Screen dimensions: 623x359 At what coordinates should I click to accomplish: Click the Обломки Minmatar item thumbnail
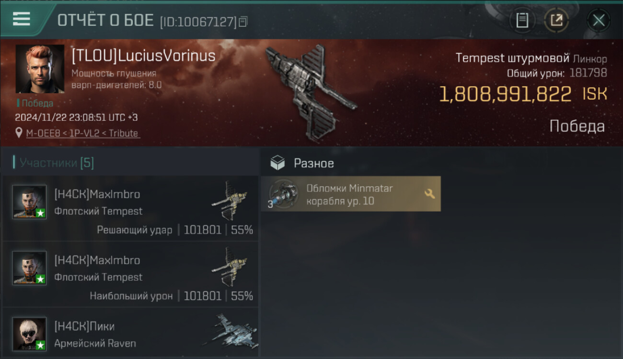(284, 194)
